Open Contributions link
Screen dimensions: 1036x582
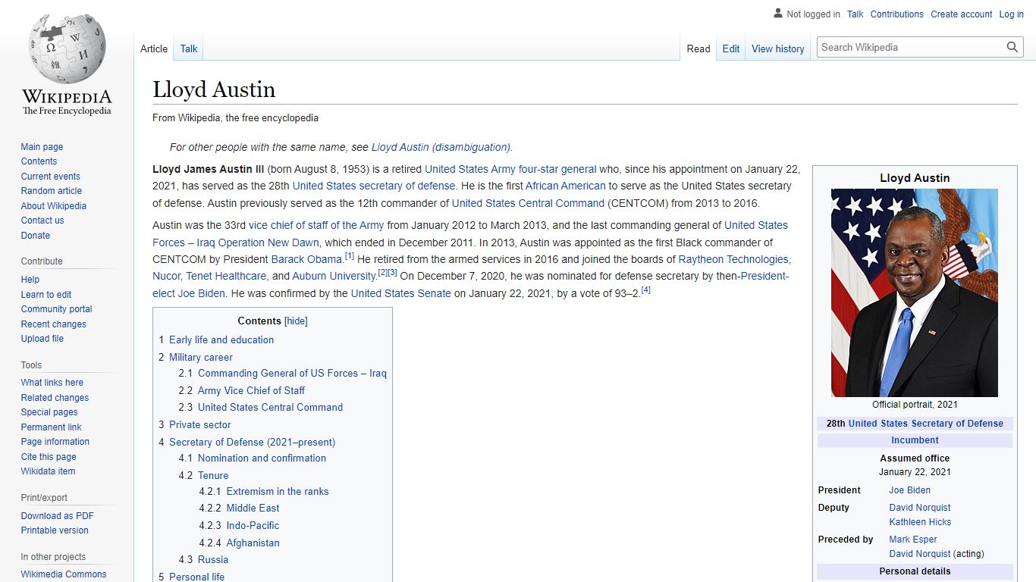tap(896, 14)
